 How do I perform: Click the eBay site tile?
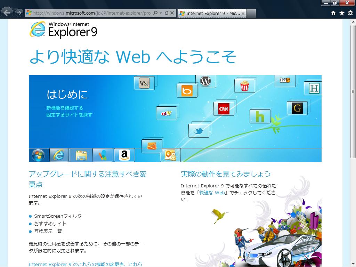click(x=167, y=113)
